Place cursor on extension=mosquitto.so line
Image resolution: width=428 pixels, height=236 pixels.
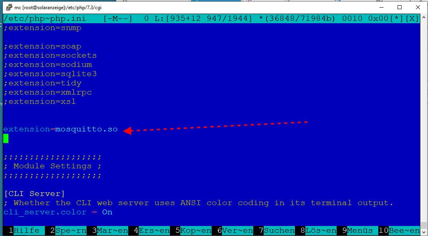click(61, 129)
